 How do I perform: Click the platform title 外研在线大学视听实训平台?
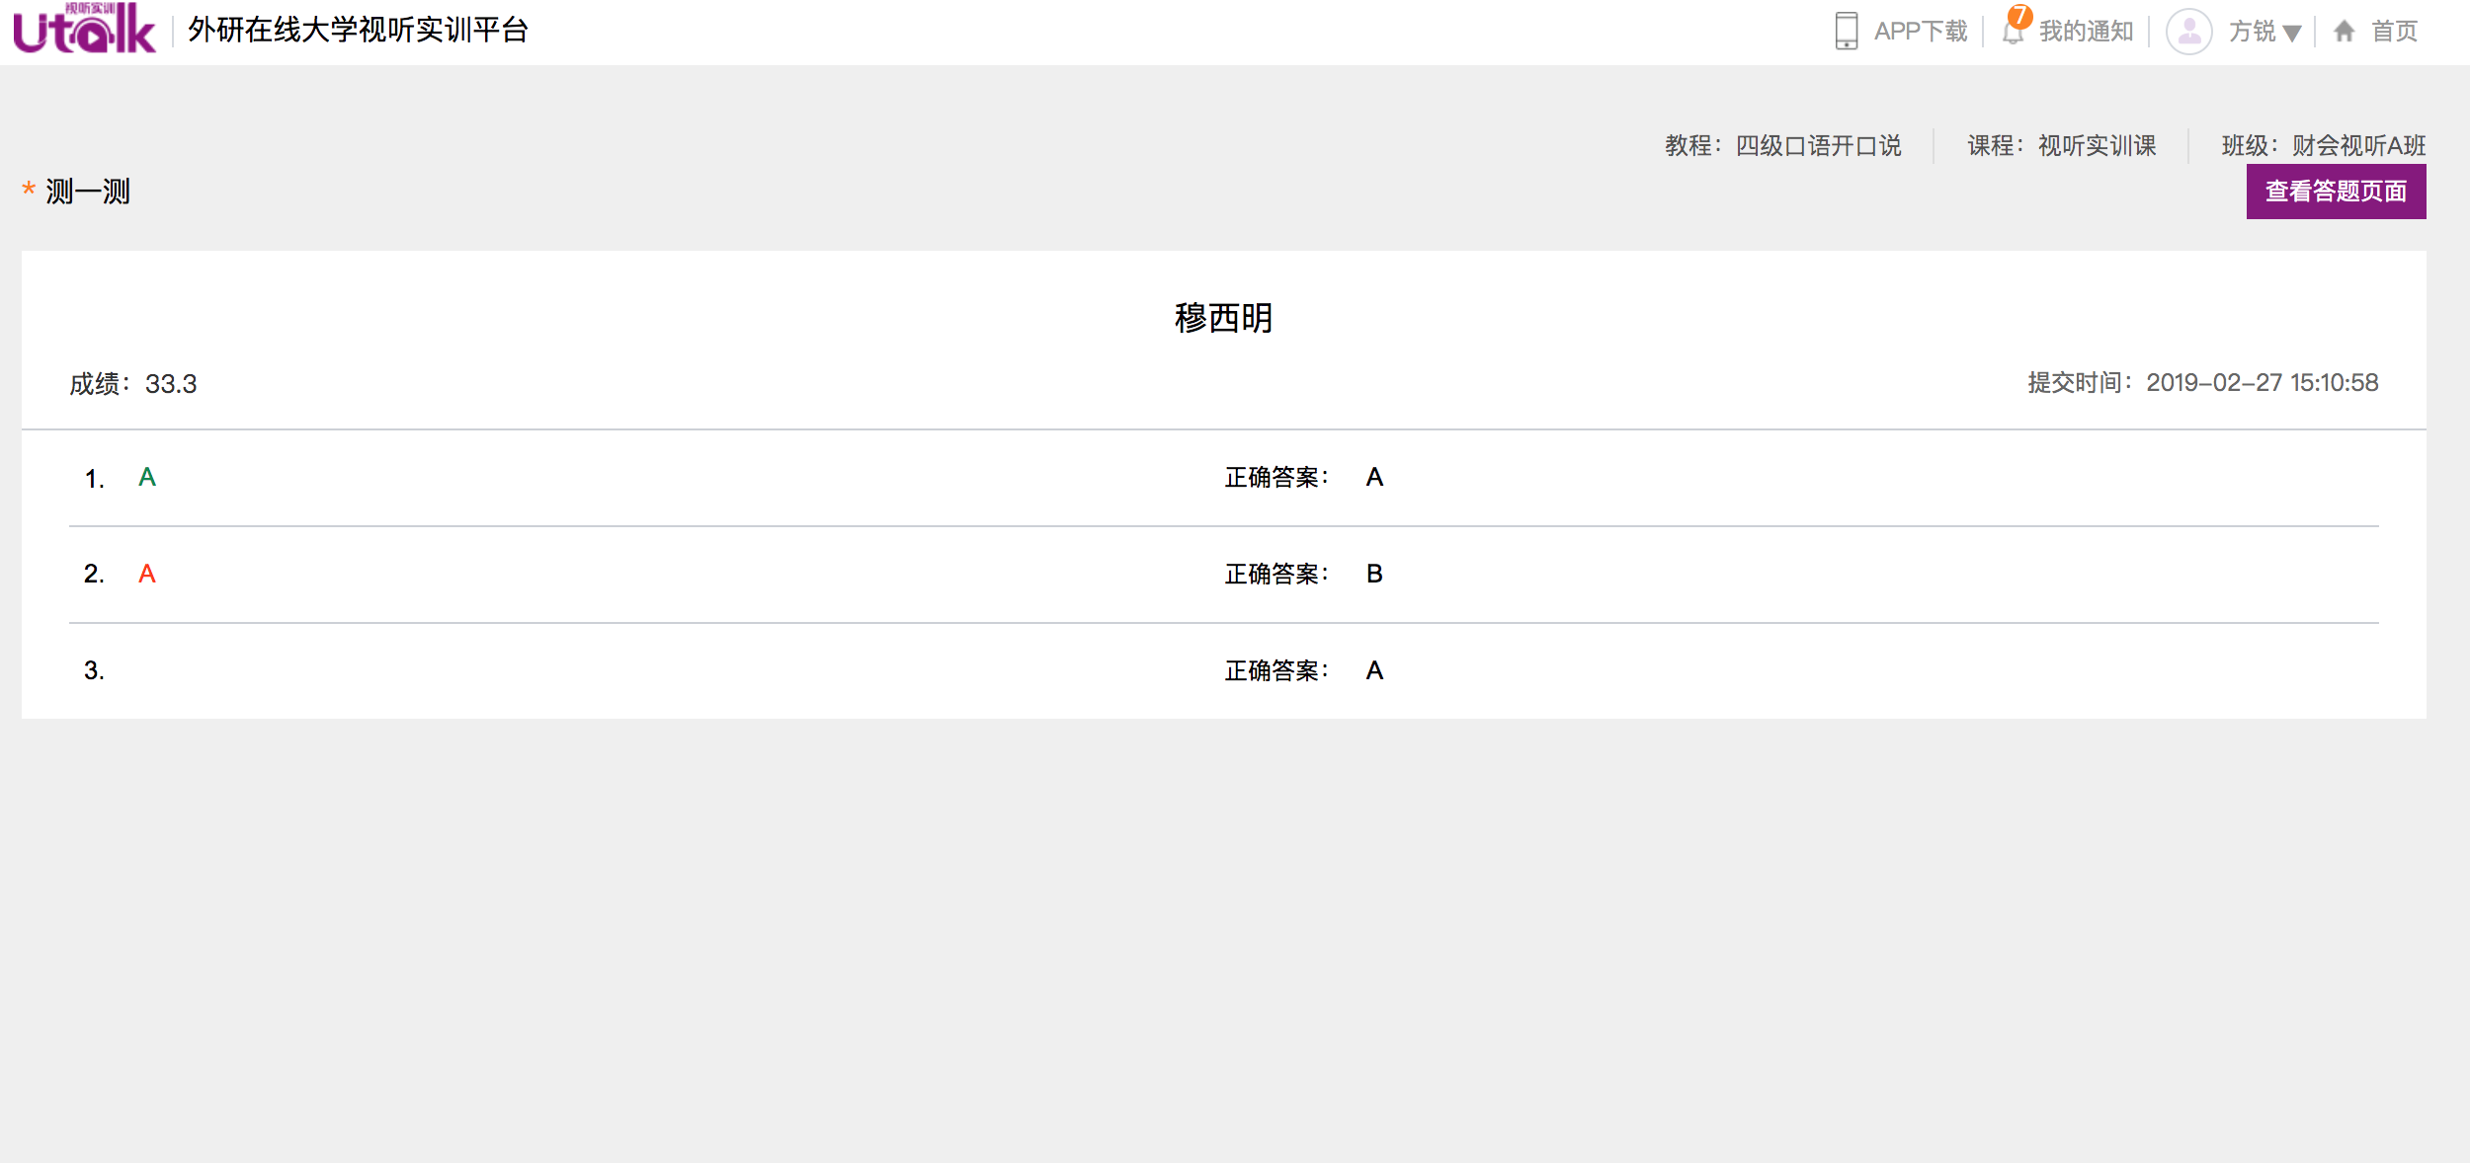(358, 30)
